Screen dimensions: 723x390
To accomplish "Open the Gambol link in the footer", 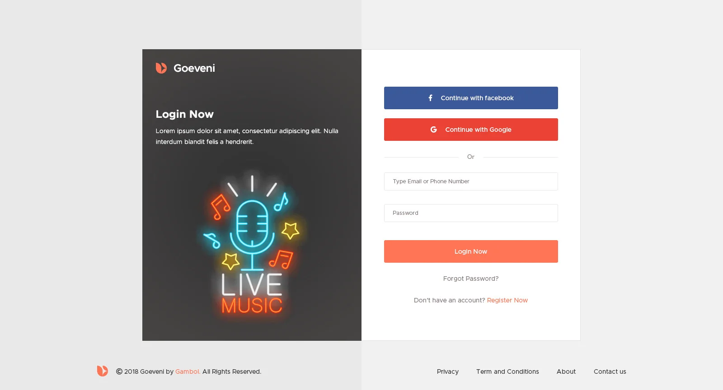I will (x=188, y=371).
